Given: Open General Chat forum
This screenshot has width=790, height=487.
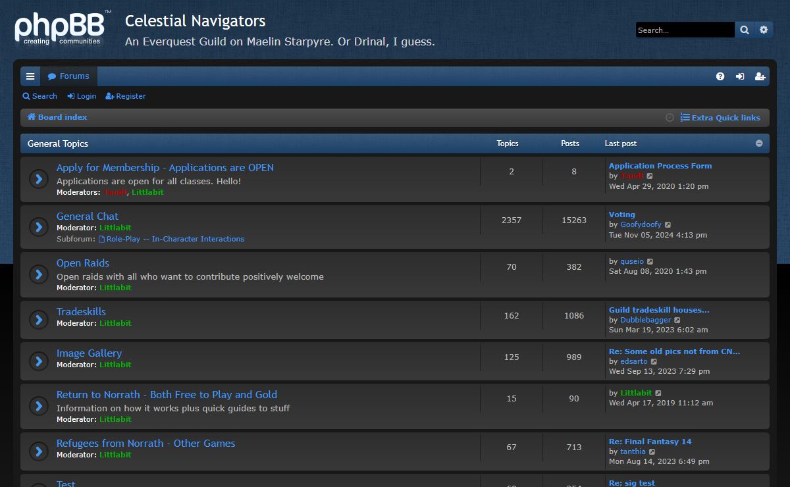Looking at the screenshot, I should pyautogui.click(x=88, y=216).
